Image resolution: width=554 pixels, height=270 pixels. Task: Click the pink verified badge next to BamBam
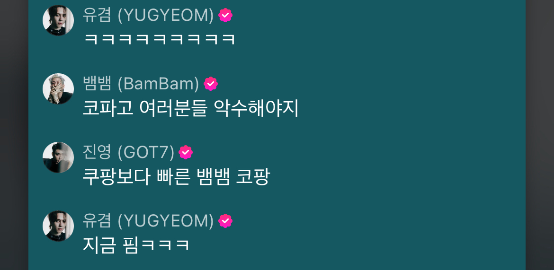(211, 84)
